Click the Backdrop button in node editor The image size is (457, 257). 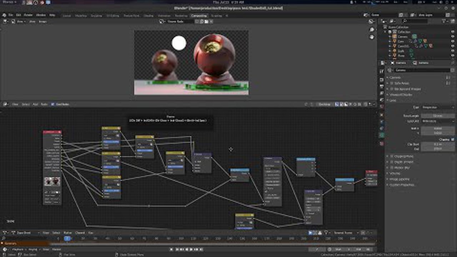pos(324,104)
